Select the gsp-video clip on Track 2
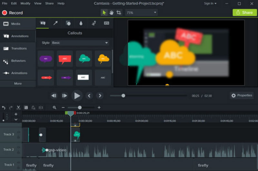258x171 pixels. tap(140, 150)
